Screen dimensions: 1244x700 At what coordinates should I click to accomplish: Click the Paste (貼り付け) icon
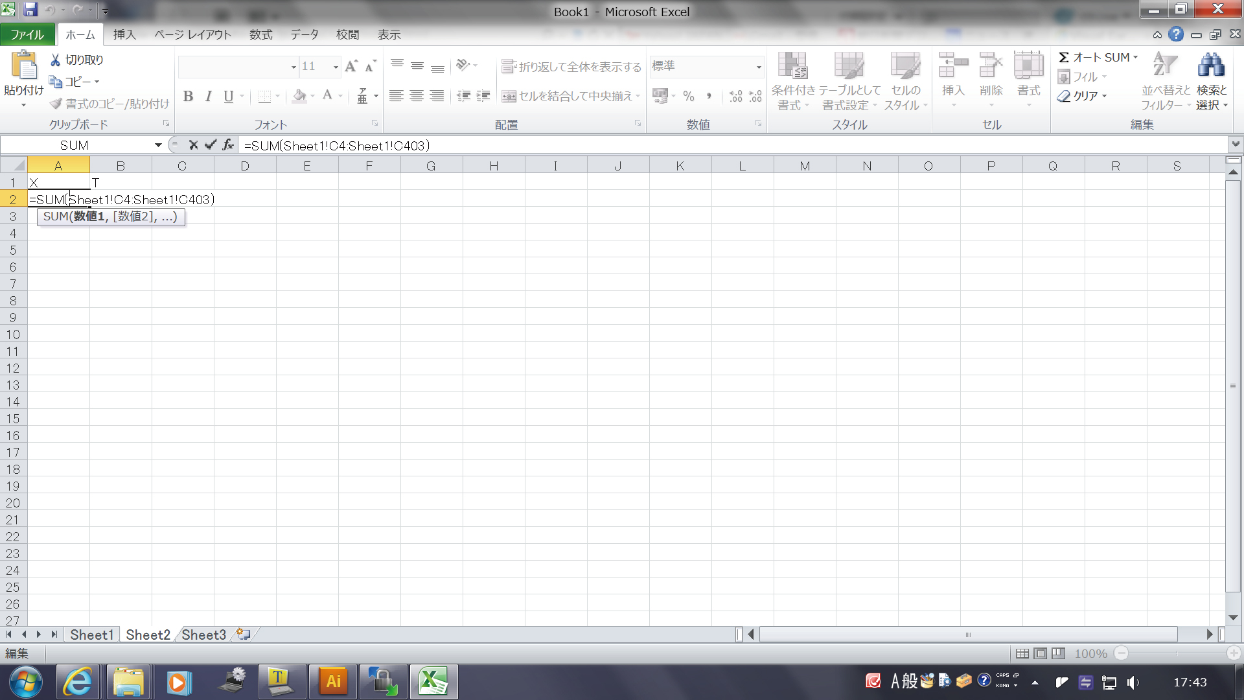24,65
